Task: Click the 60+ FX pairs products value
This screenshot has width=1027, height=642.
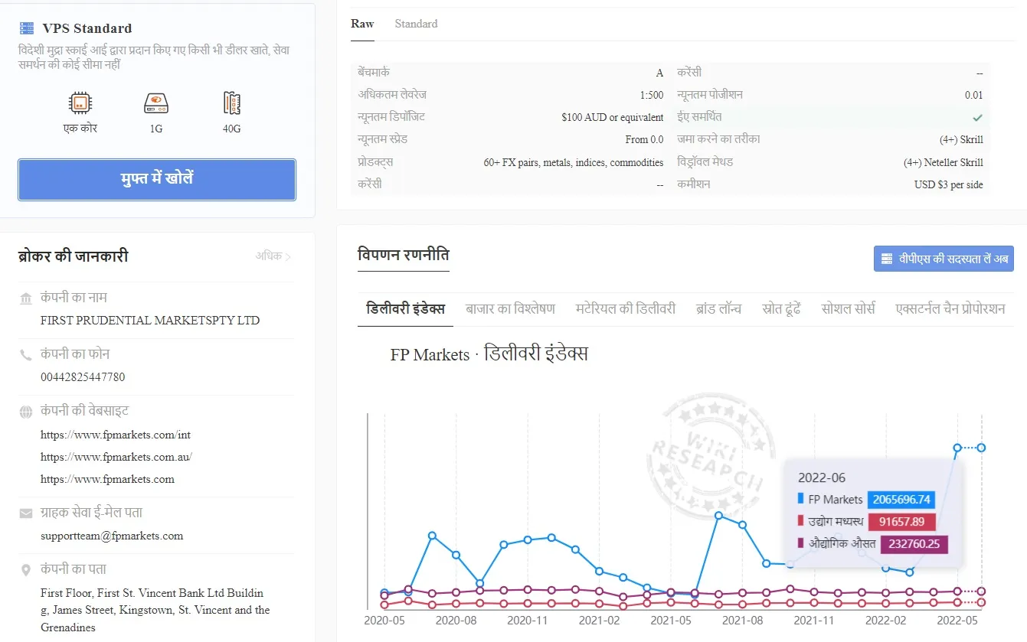Action: click(574, 162)
